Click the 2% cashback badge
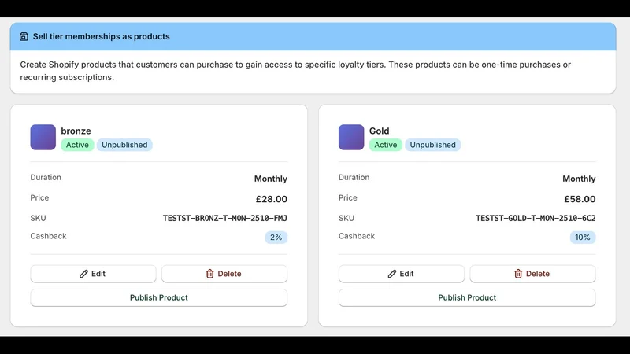The height and width of the screenshot is (354, 630). [276, 238]
